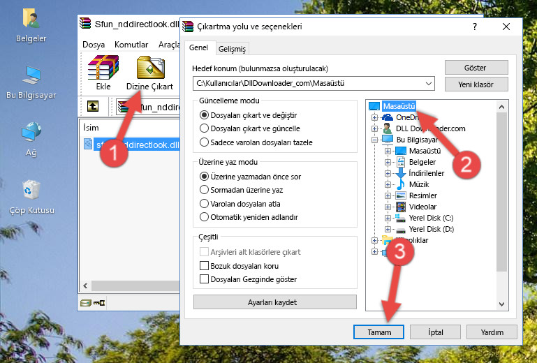Expand the Yerel Disk (C:) node
The height and width of the screenshot is (363, 537).
pos(388,218)
